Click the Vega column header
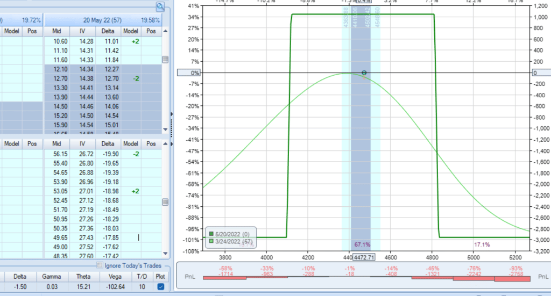The image size is (551, 296). pos(112,276)
